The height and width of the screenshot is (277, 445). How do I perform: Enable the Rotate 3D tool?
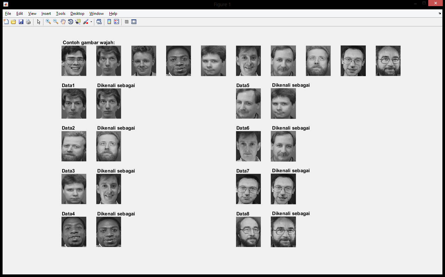[x=71, y=22]
